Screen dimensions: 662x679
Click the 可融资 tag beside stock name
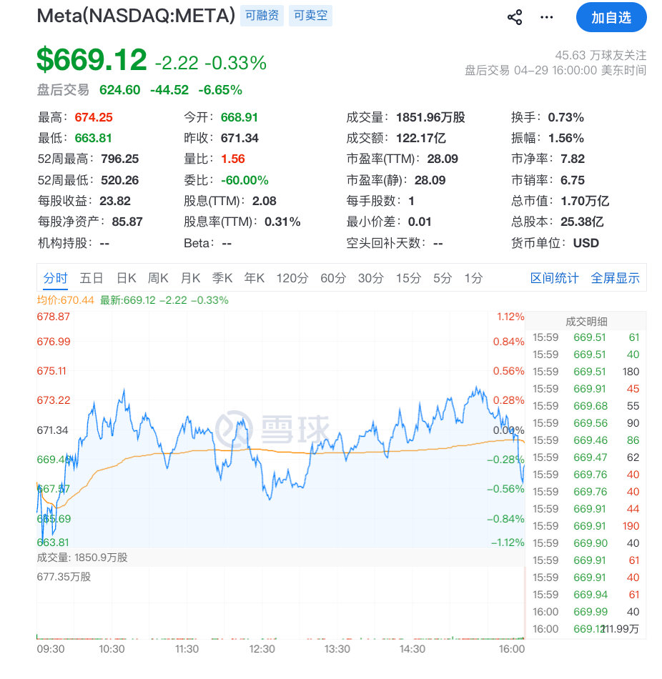pos(262,16)
